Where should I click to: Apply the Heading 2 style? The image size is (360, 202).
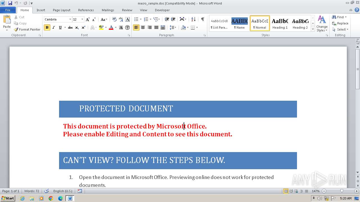click(300, 23)
